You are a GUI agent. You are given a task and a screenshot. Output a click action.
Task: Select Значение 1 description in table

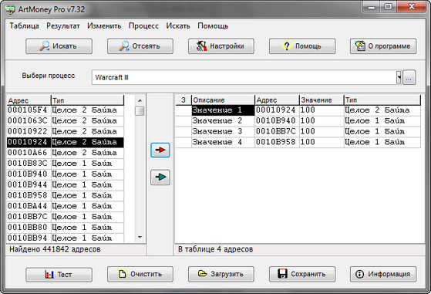(223, 110)
